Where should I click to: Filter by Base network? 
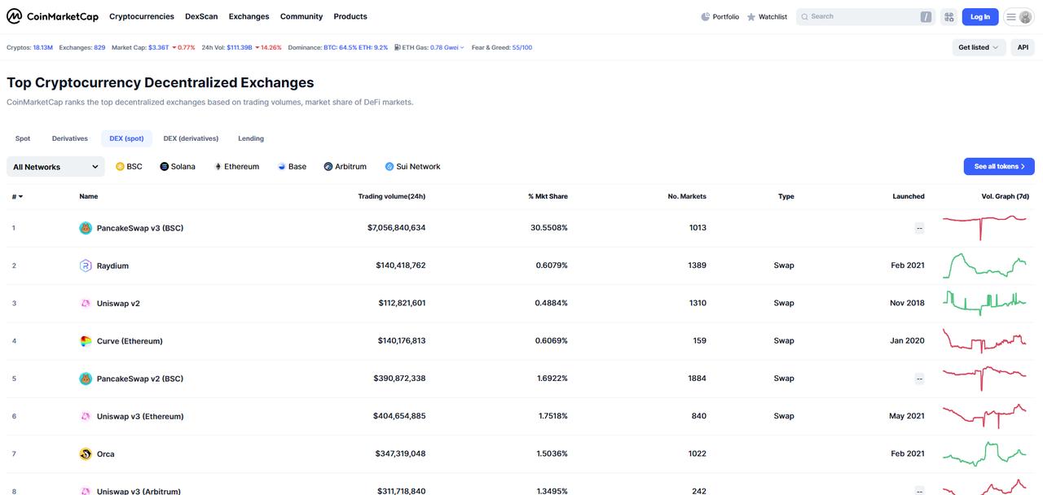coord(292,166)
